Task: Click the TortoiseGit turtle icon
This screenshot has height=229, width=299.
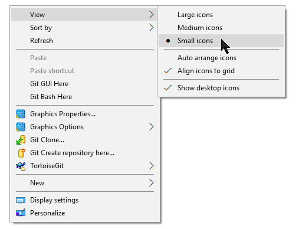Action: [x=21, y=166]
